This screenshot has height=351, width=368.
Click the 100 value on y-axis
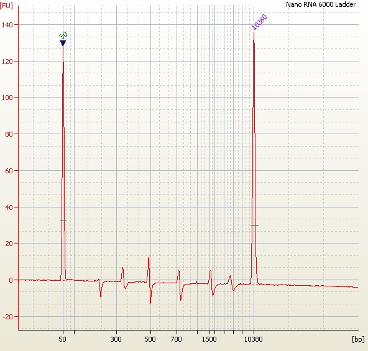7,98
